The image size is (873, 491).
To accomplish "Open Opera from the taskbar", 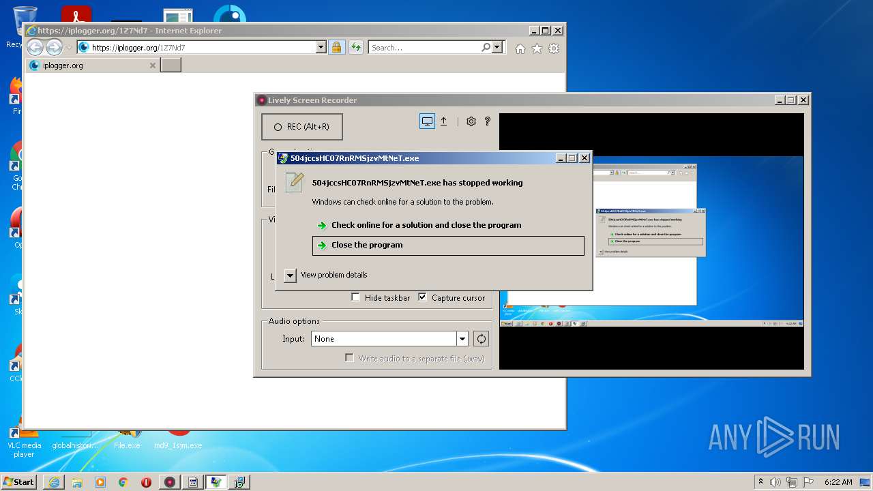I will coord(147,482).
